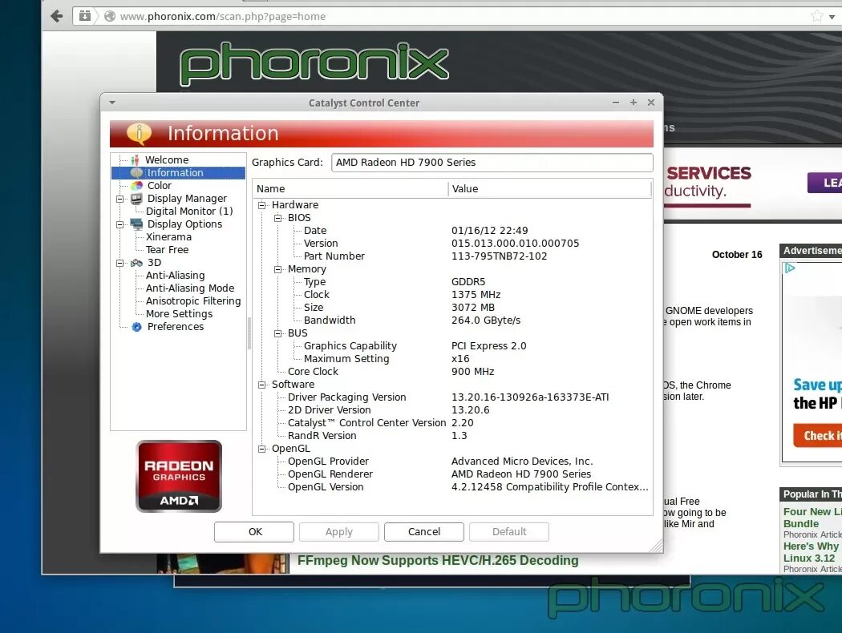Open Display Manager page
Viewport: 842px width, 633px height.
(187, 199)
